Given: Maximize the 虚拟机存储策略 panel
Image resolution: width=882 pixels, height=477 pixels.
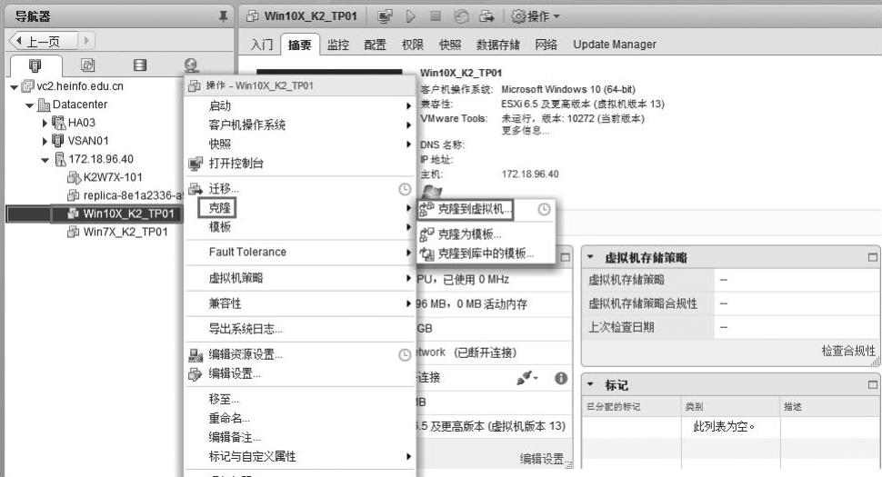Looking at the screenshot, I should click(872, 257).
